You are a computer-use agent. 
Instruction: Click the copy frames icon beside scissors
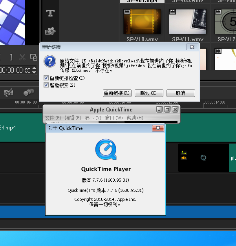(x=34, y=57)
